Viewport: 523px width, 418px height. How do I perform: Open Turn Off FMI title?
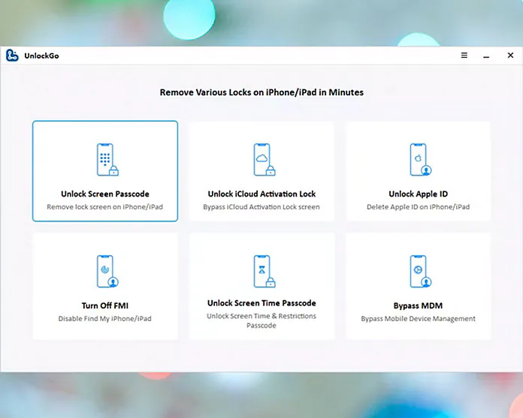105,305
